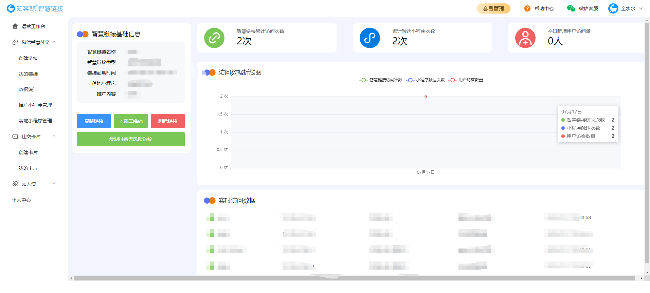Click the horizontal scrollbar at page bottom

[354, 278]
